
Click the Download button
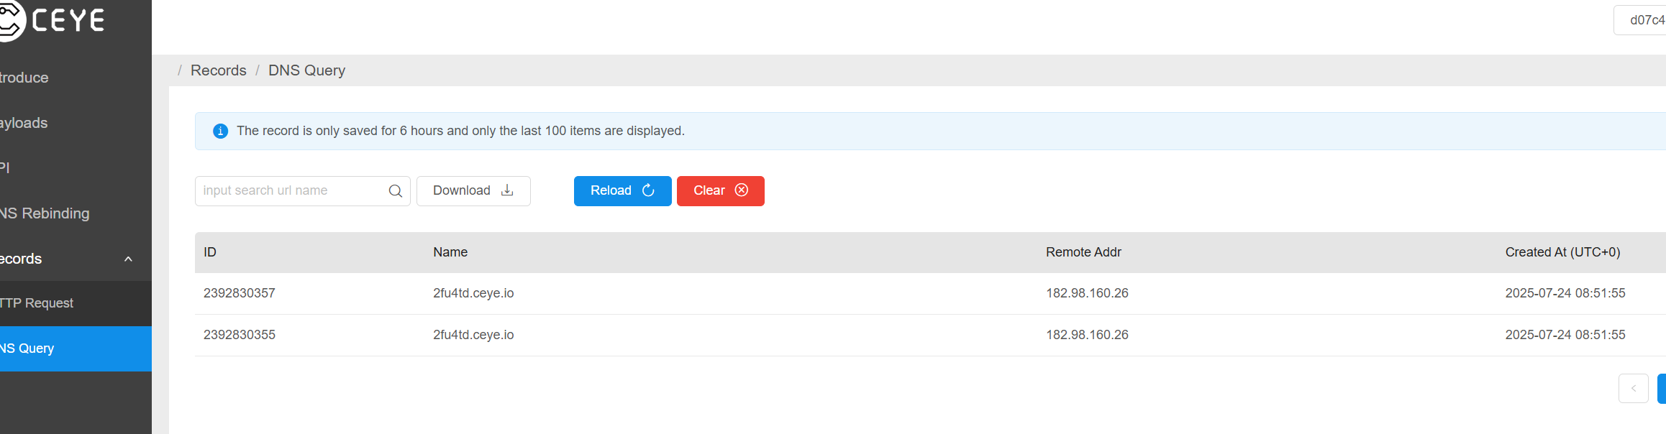[x=473, y=191]
